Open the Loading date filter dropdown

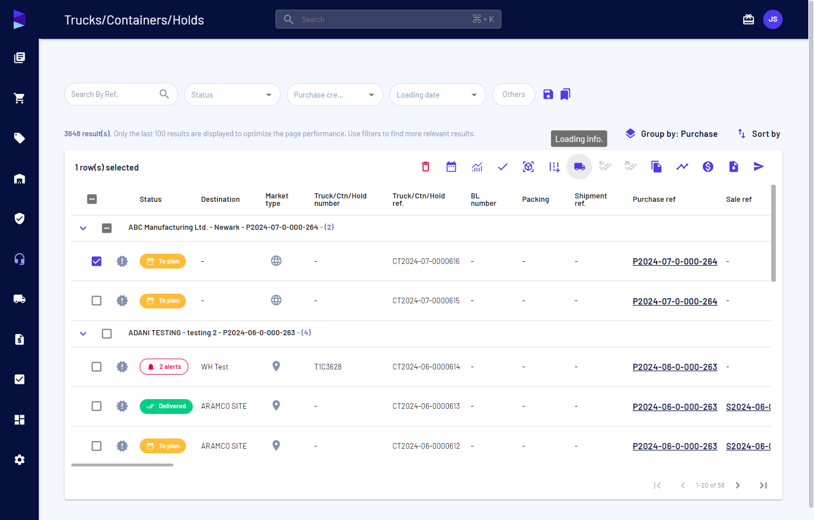pyautogui.click(x=438, y=95)
